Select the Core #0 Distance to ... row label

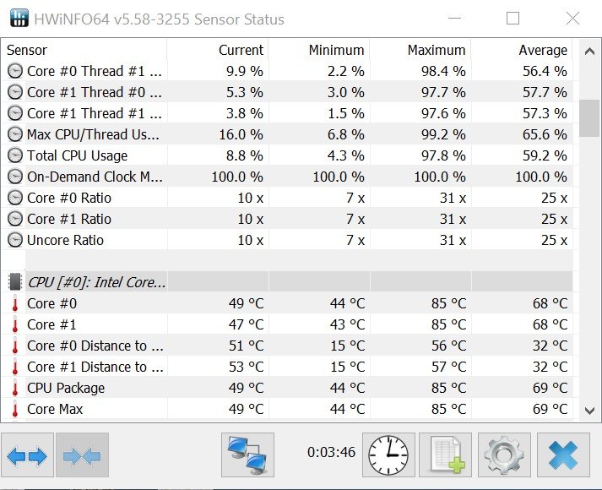click(95, 346)
